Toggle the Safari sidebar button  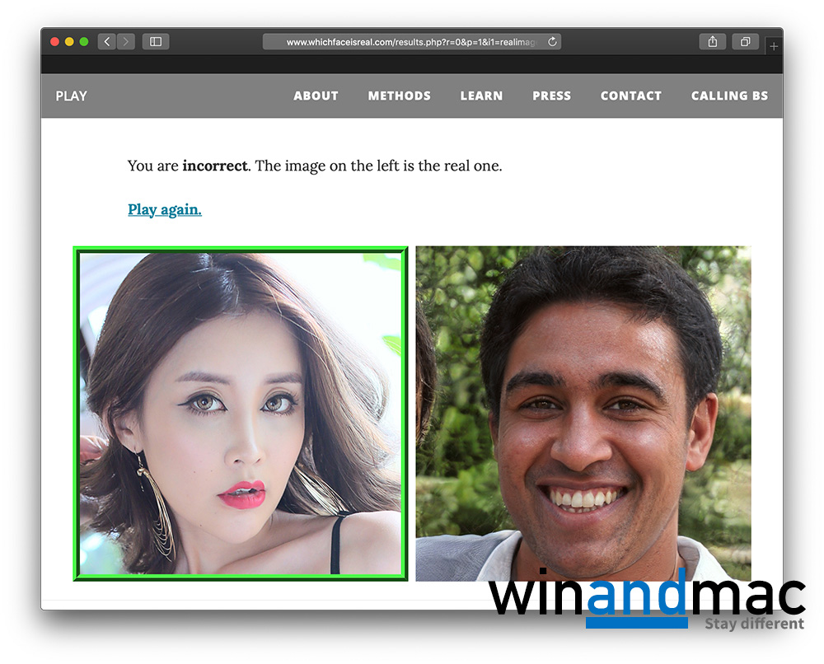(x=155, y=42)
